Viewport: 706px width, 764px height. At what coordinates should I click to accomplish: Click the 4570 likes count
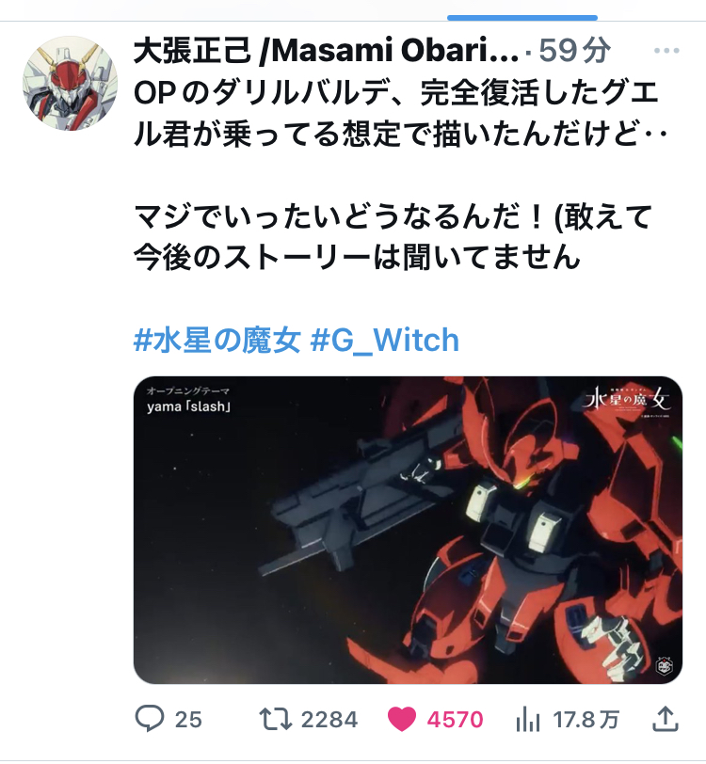456,719
